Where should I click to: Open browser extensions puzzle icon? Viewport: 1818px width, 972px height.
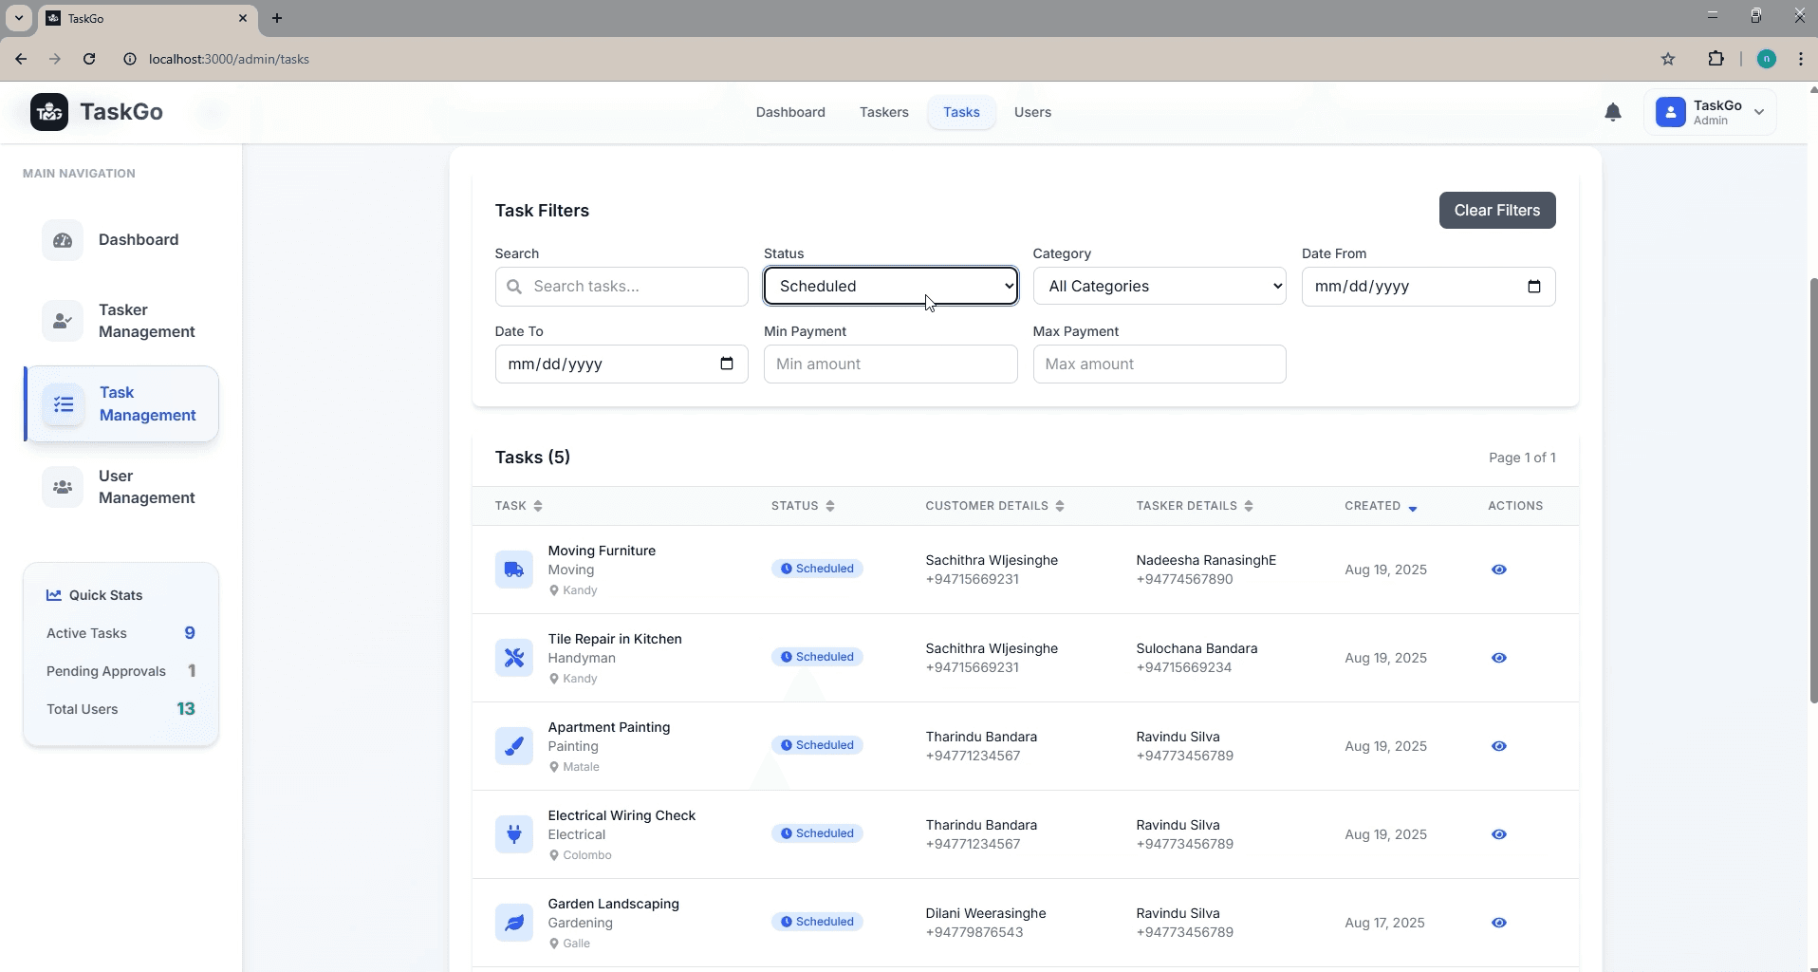click(x=1716, y=59)
